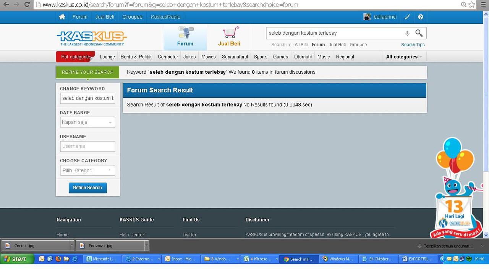
Task: Click the Refine Search button
Action: (x=87, y=188)
